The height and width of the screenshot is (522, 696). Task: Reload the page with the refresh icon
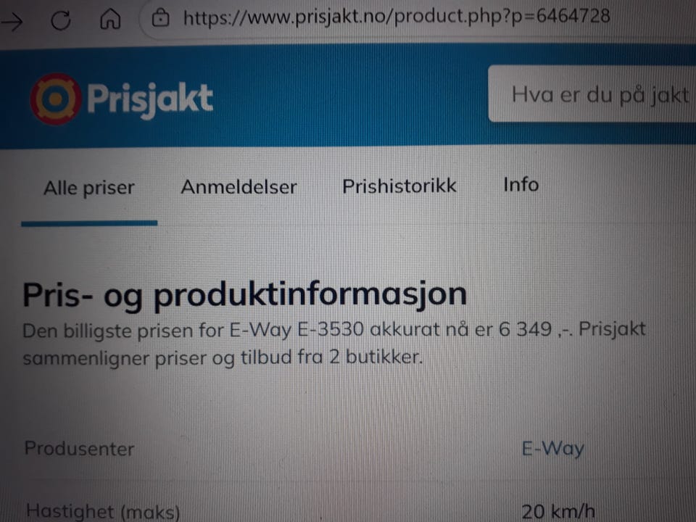(x=61, y=20)
